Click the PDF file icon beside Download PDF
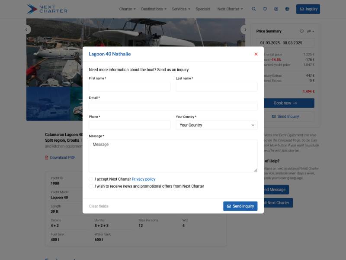This screenshot has width=346, height=260. click(47, 157)
